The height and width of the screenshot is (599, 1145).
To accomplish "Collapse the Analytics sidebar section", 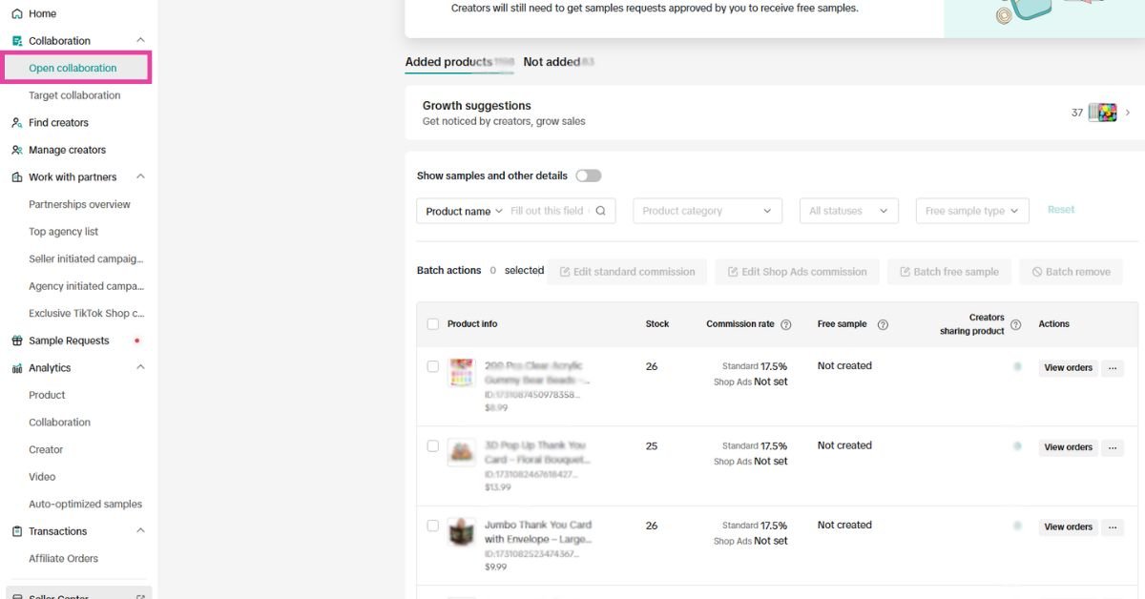I will [x=141, y=368].
